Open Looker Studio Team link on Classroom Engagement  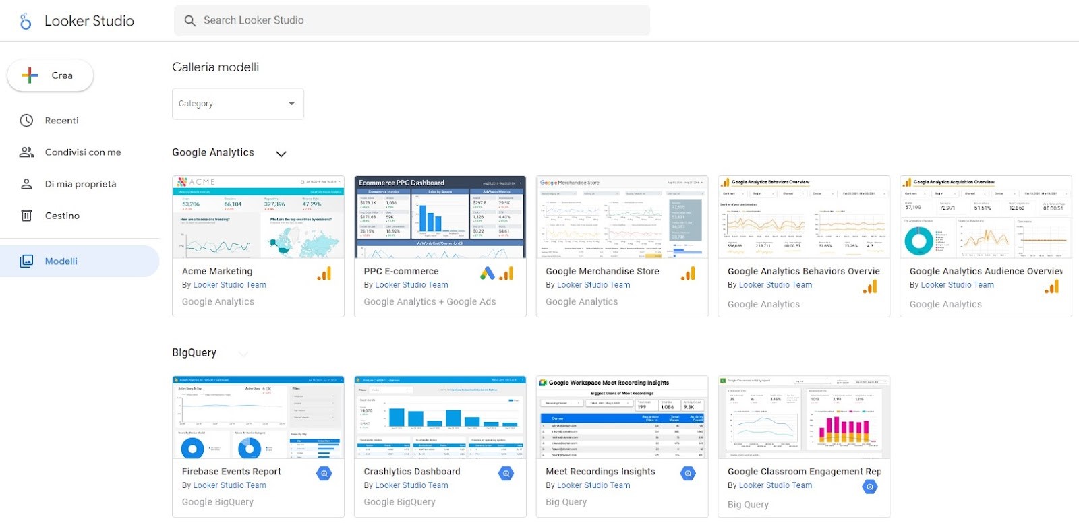point(776,485)
